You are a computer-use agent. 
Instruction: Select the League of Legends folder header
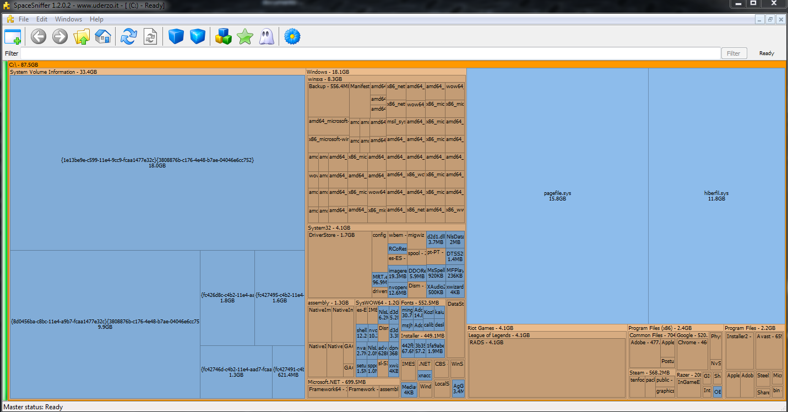tap(547, 335)
